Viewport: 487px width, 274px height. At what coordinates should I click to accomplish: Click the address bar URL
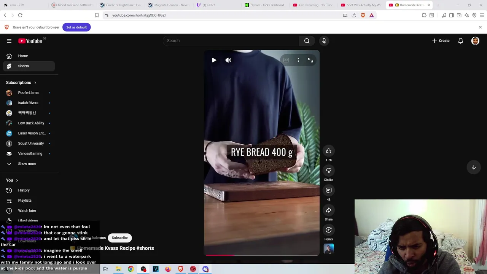pos(139,15)
